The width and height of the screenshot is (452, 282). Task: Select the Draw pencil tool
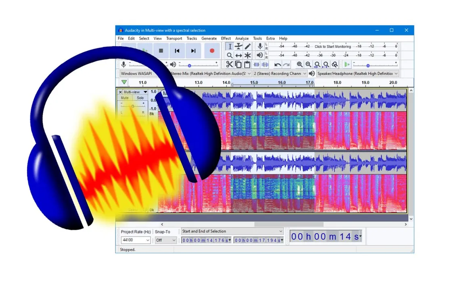[248, 47]
